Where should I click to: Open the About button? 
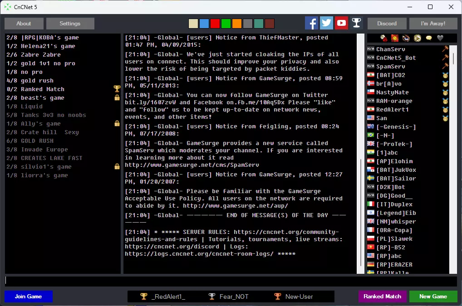click(x=24, y=24)
